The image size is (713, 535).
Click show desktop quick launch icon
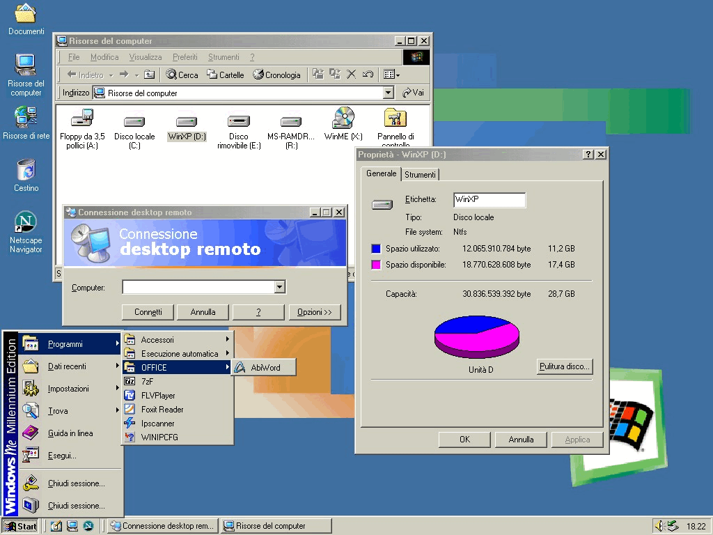coord(56,526)
